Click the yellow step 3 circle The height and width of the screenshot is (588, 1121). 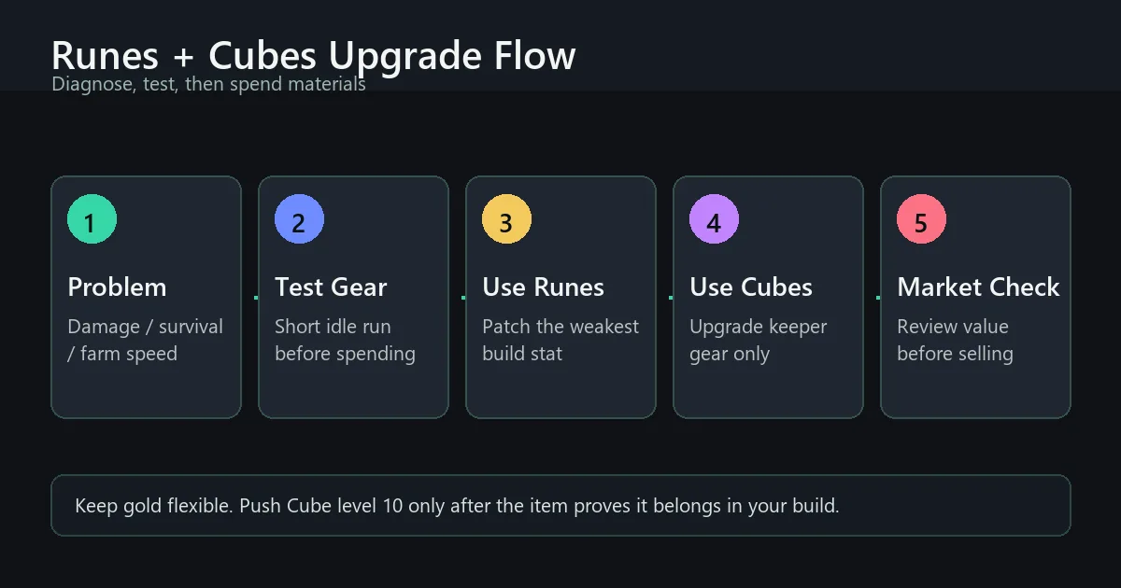click(x=506, y=221)
